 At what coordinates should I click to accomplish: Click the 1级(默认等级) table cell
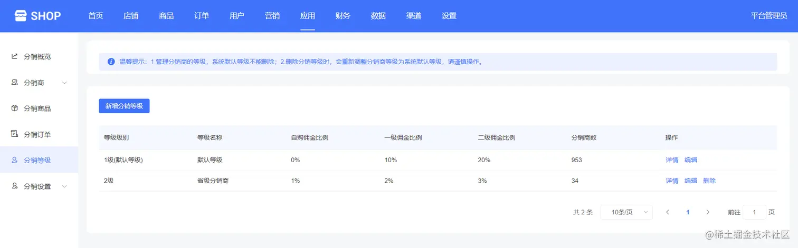click(123, 160)
